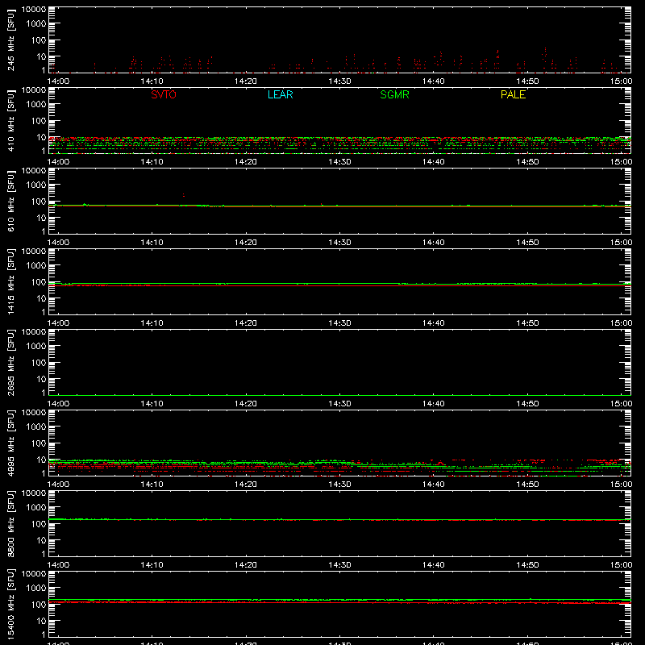Click the green SGMR station label
This screenshot has height=645, width=645.
click(x=394, y=94)
